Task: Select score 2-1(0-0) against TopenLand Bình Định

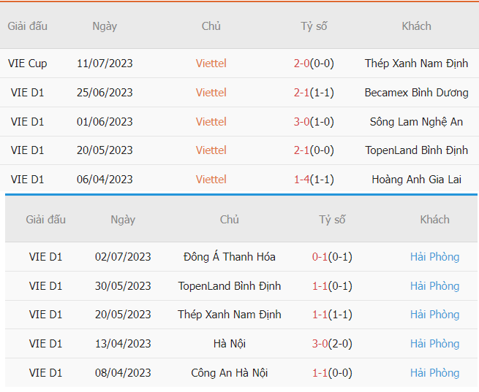Action: (314, 150)
